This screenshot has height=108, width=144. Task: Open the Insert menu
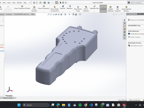pyautogui.click(x=9, y=3)
